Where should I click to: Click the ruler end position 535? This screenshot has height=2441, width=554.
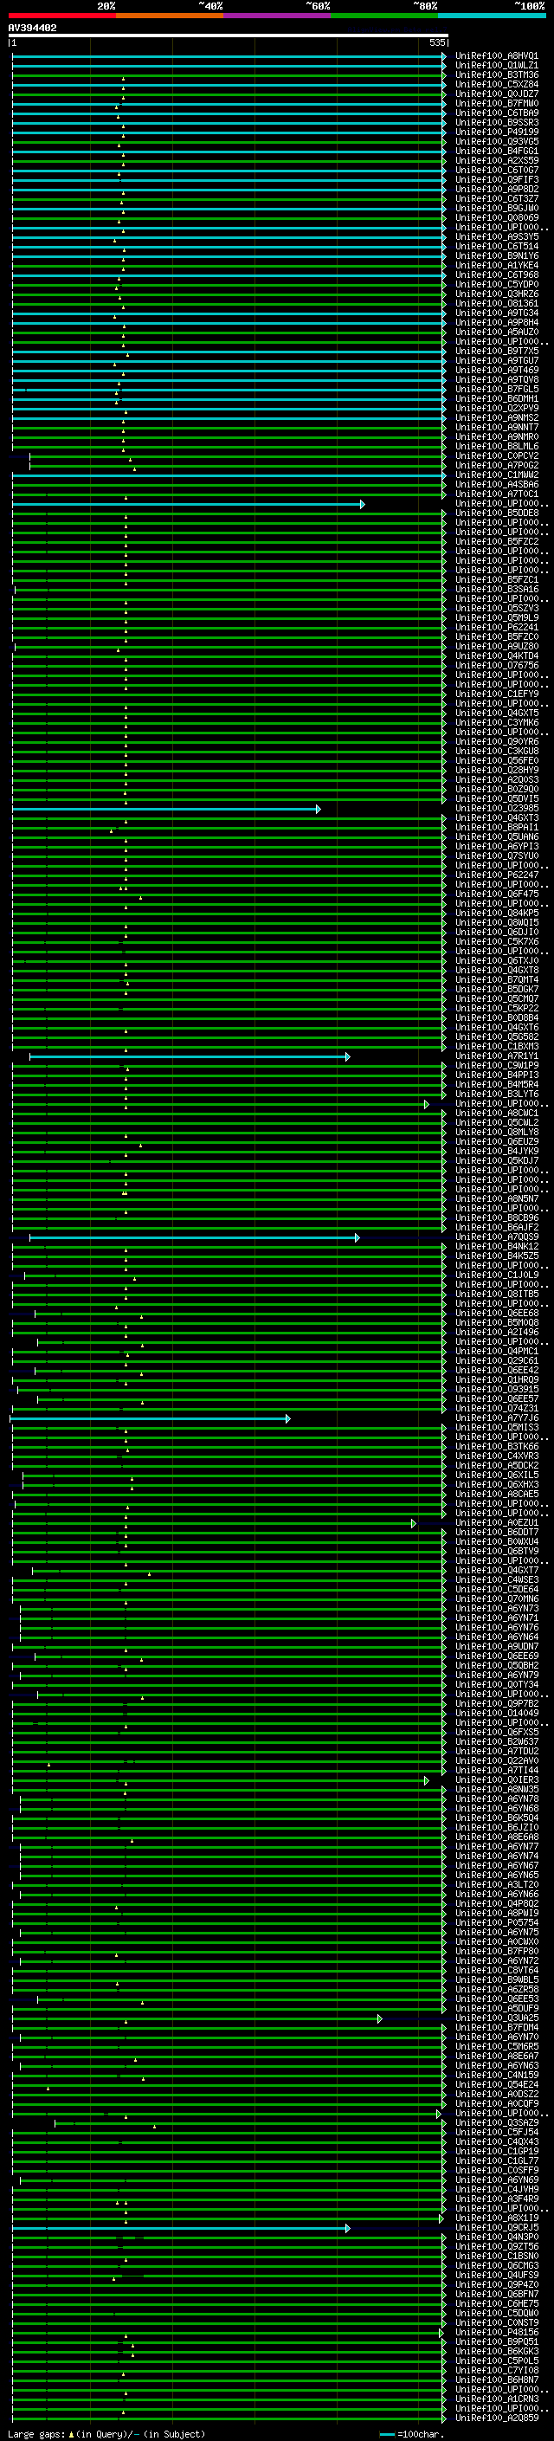pyautogui.click(x=437, y=42)
